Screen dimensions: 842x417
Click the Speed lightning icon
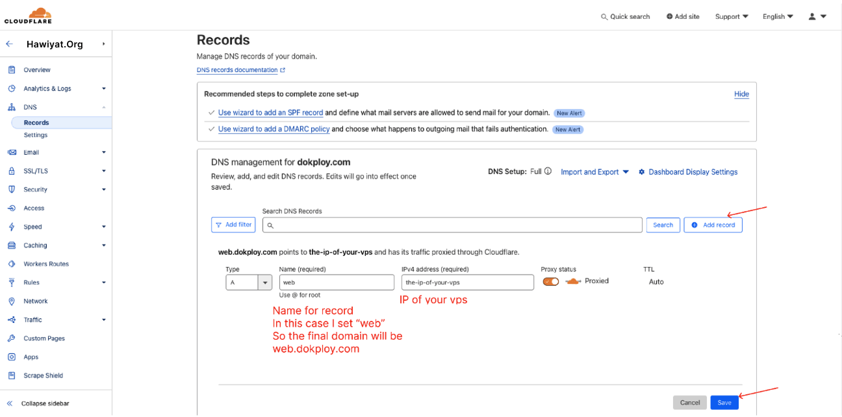pos(12,226)
